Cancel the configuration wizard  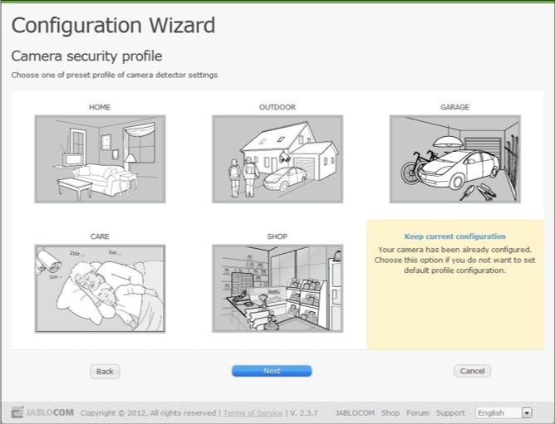pos(472,371)
